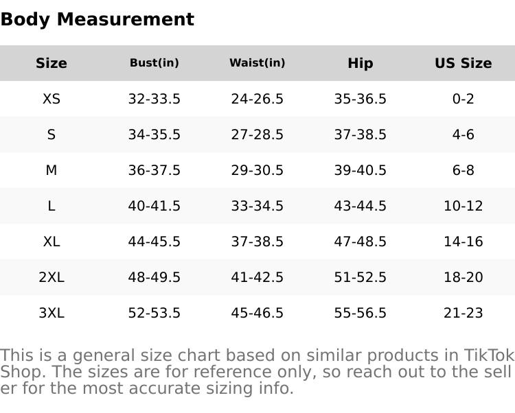
Task: Click the general size chart disclaimer text
Action: pos(257,372)
